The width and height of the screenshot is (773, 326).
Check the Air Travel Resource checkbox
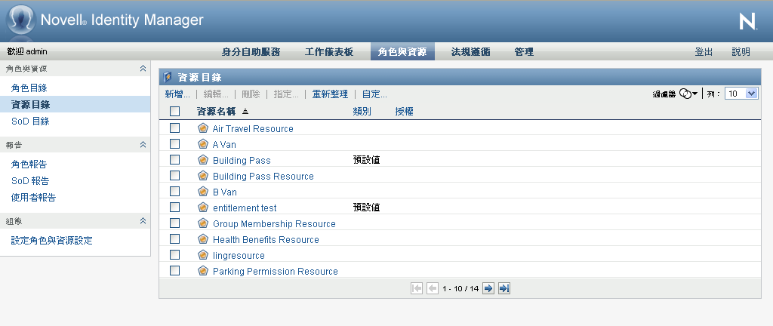coord(174,128)
